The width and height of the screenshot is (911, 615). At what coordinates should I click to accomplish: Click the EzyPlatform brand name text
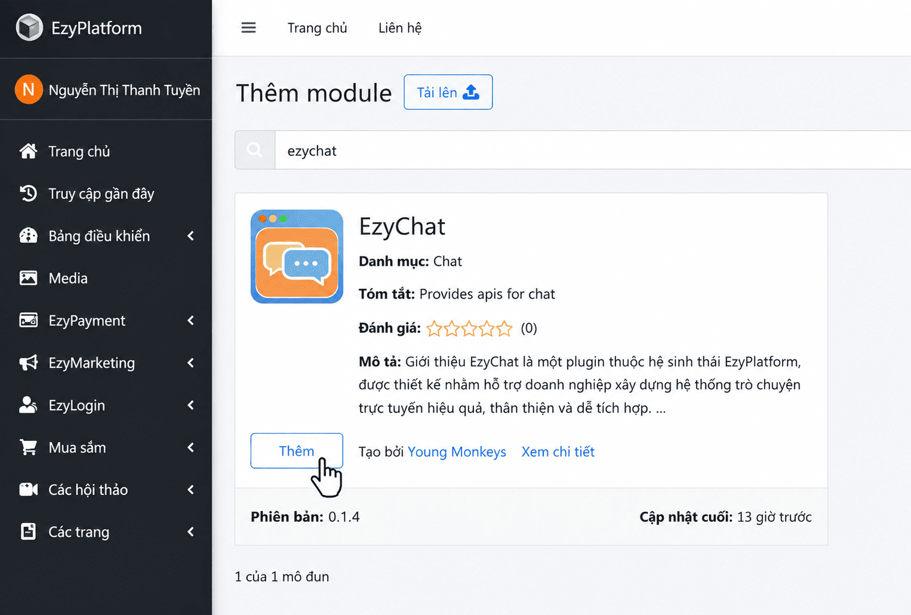(x=97, y=28)
